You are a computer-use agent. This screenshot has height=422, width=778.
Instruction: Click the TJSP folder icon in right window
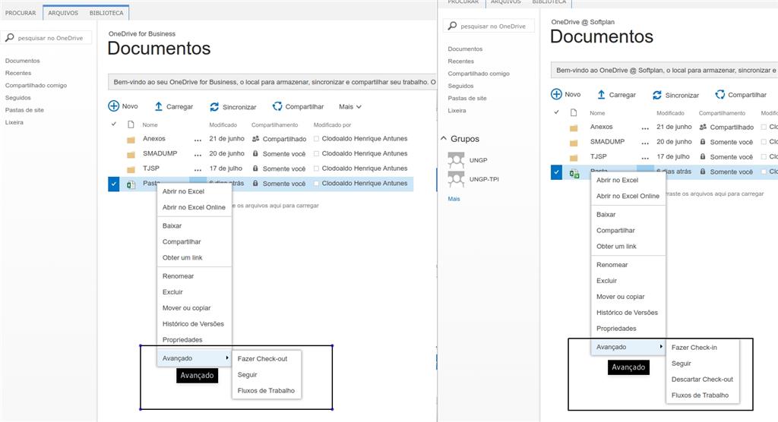tap(574, 158)
